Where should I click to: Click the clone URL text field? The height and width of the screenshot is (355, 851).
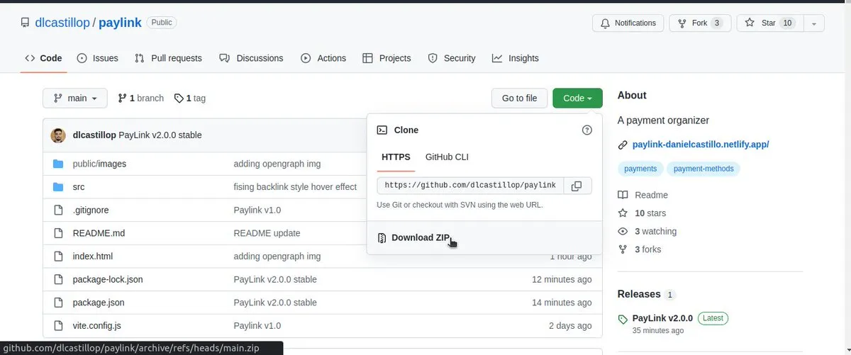pyautogui.click(x=470, y=186)
